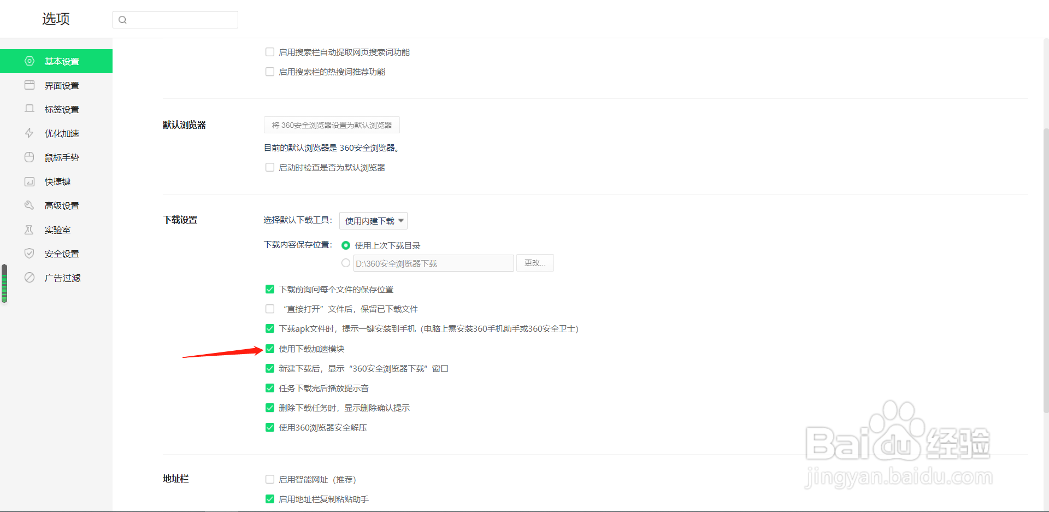
Task: Click the search magnifier icon
Action: click(x=123, y=20)
